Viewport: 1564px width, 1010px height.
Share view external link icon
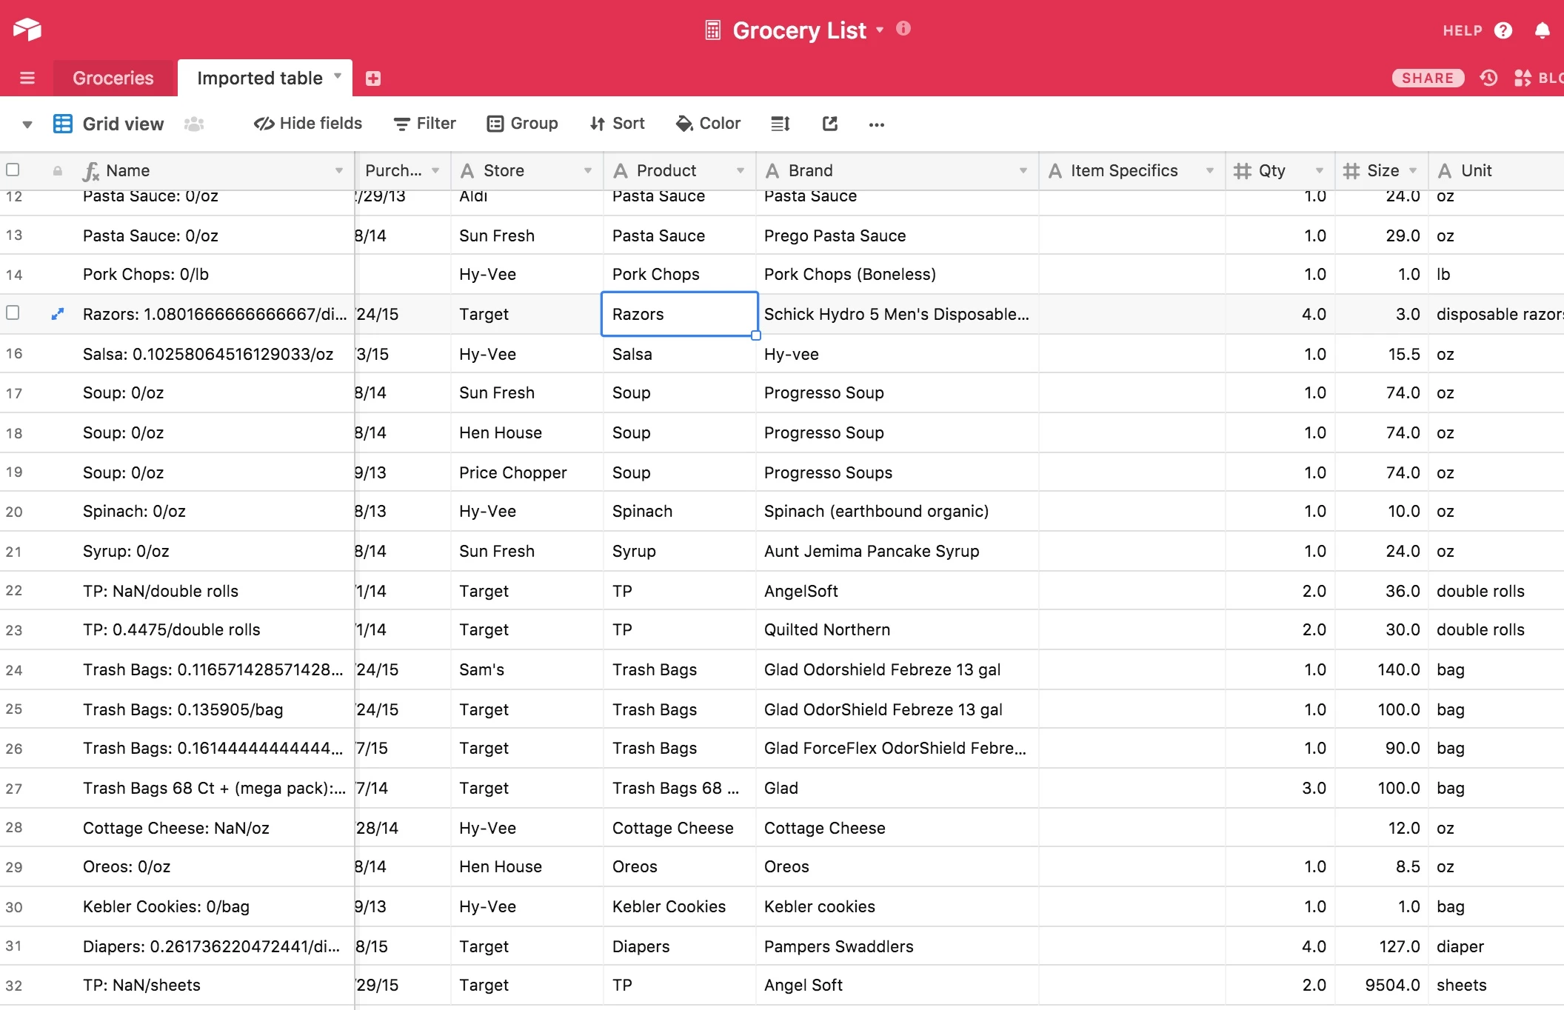[x=830, y=124]
